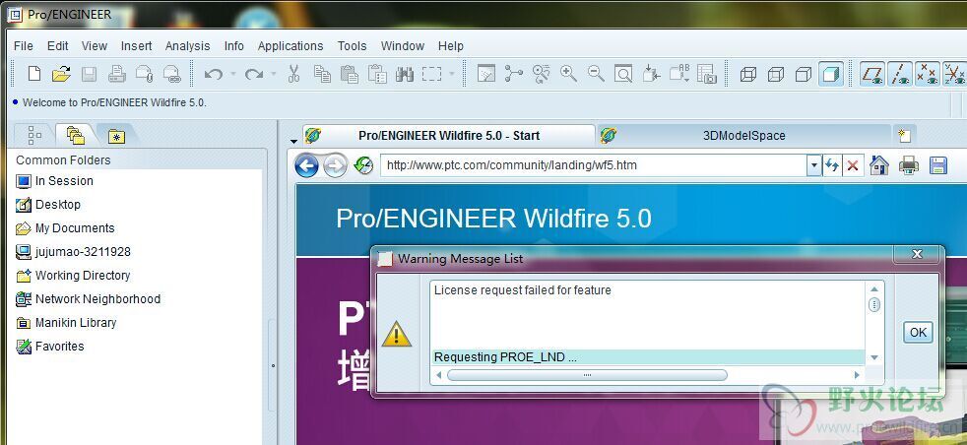The image size is (967, 445).
Task: Click the Orient mode icon
Action: point(541,75)
